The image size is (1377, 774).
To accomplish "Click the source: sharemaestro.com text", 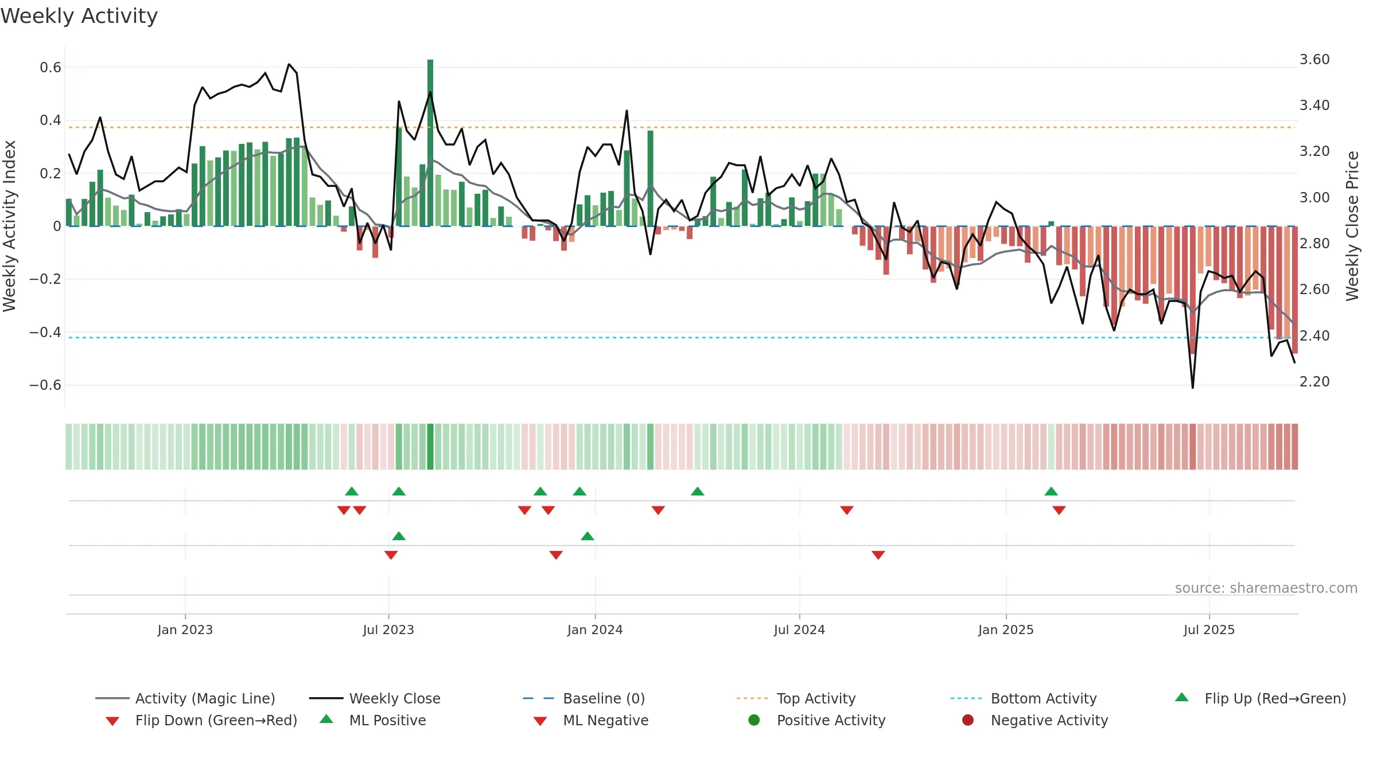I will click(1266, 588).
